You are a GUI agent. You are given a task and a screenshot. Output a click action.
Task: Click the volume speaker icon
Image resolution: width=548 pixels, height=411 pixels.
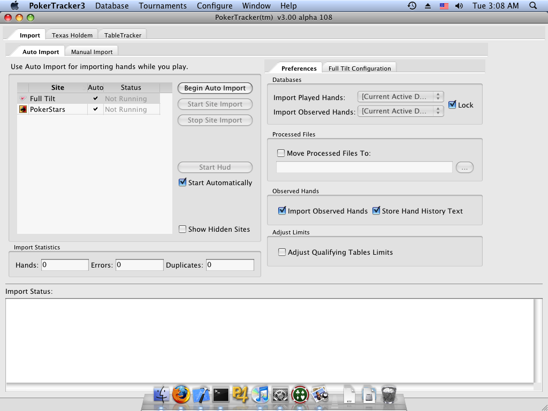click(x=459, y=6)
